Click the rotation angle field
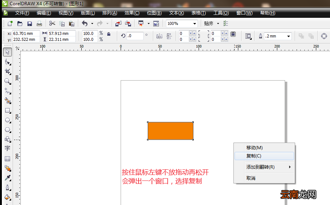The height and width of the screenshot is (205, 330). (135, 36)
